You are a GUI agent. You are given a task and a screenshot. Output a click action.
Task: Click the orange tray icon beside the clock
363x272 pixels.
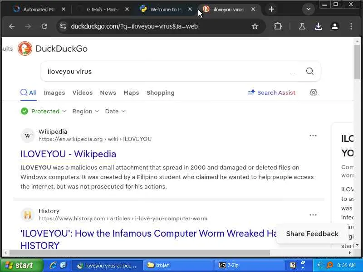coord(330,265)
